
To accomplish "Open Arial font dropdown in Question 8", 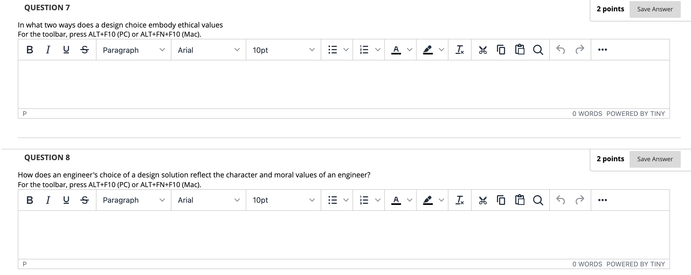I will (209, 200).
